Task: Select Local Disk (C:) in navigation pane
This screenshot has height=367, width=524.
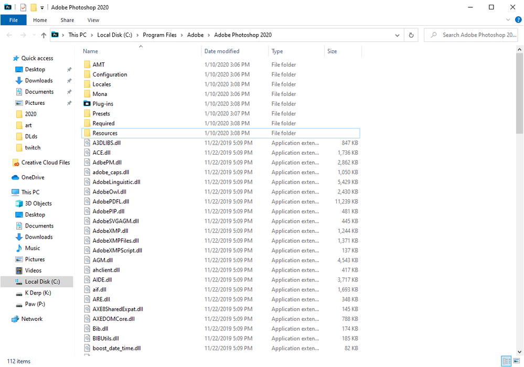Action: click(x=37, y=282)
